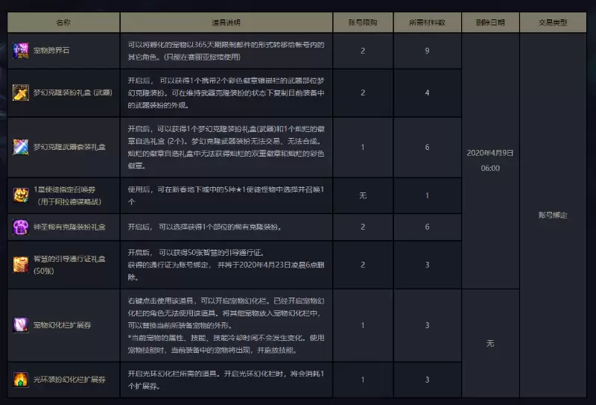Click the name 1星使徒指定召唤券
The height and width of the screenshot is (405, 596).
[x=65, y=189]
